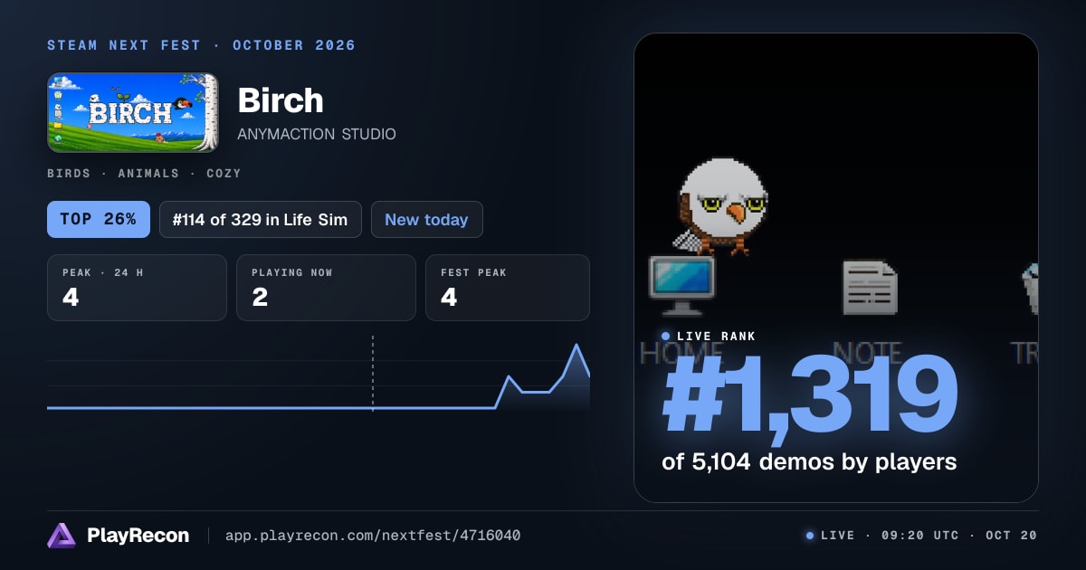Open the PLAYING NOW stat card
The height and width of the screenshot is (570, 1086).
326,288
